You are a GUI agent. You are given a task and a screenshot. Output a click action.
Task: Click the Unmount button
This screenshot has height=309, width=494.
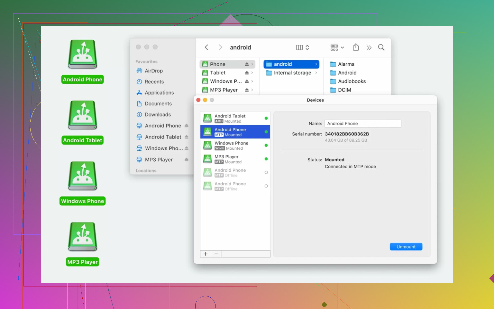(x=406, y=247)
